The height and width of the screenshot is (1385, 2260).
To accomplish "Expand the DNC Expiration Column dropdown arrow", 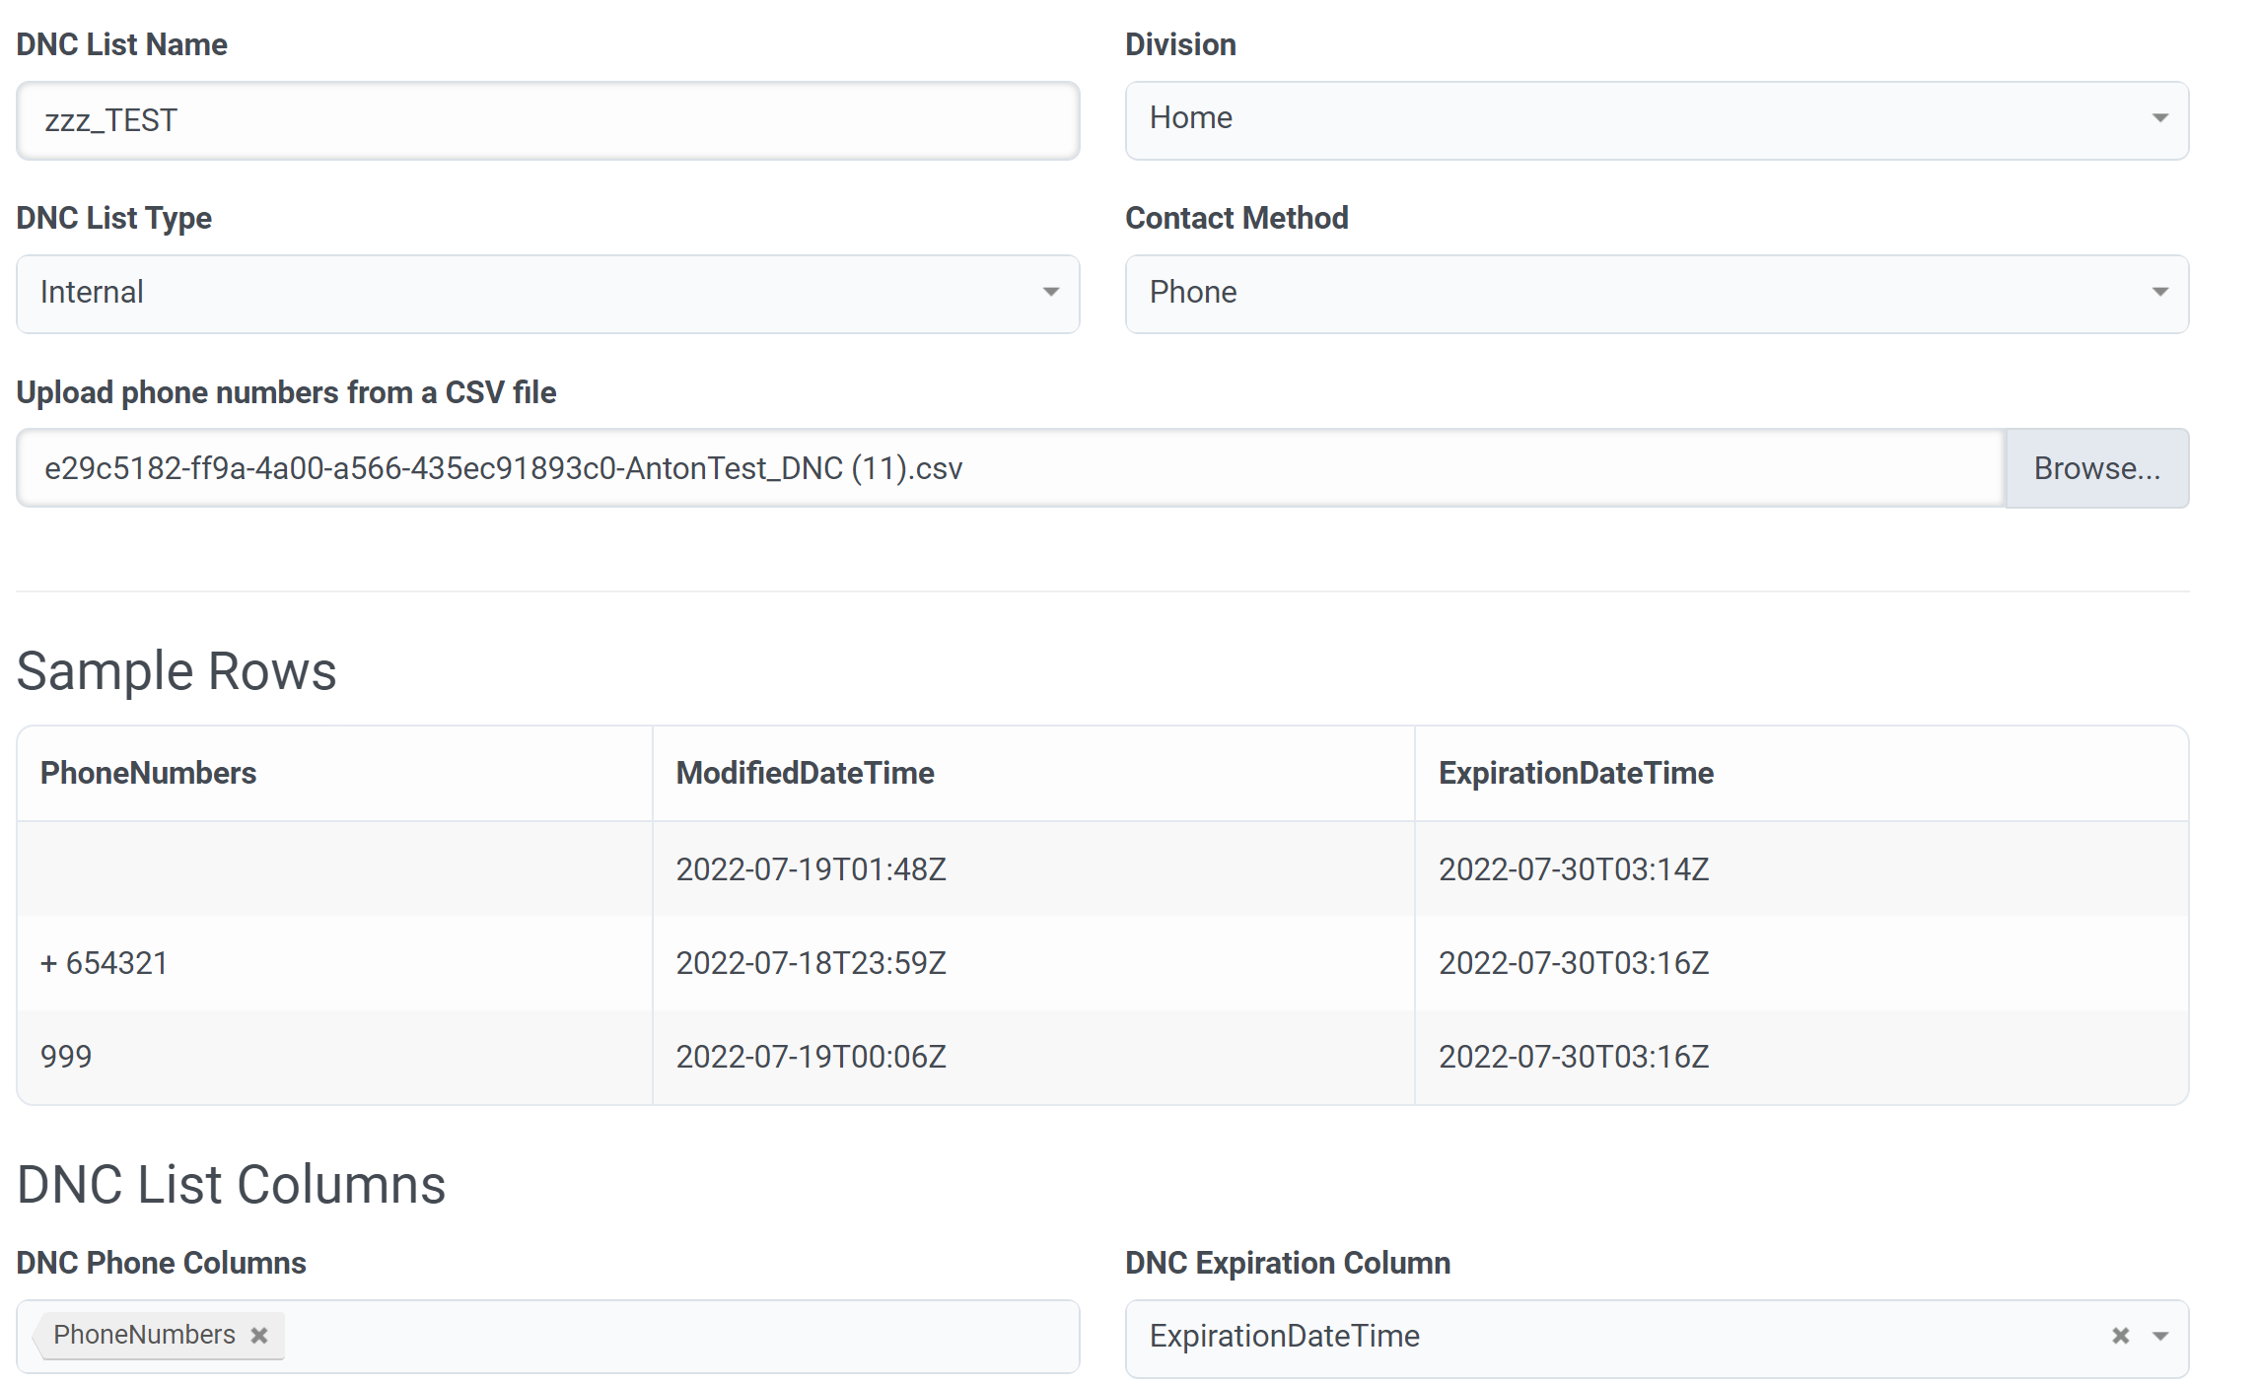I will [2160, 1337].
